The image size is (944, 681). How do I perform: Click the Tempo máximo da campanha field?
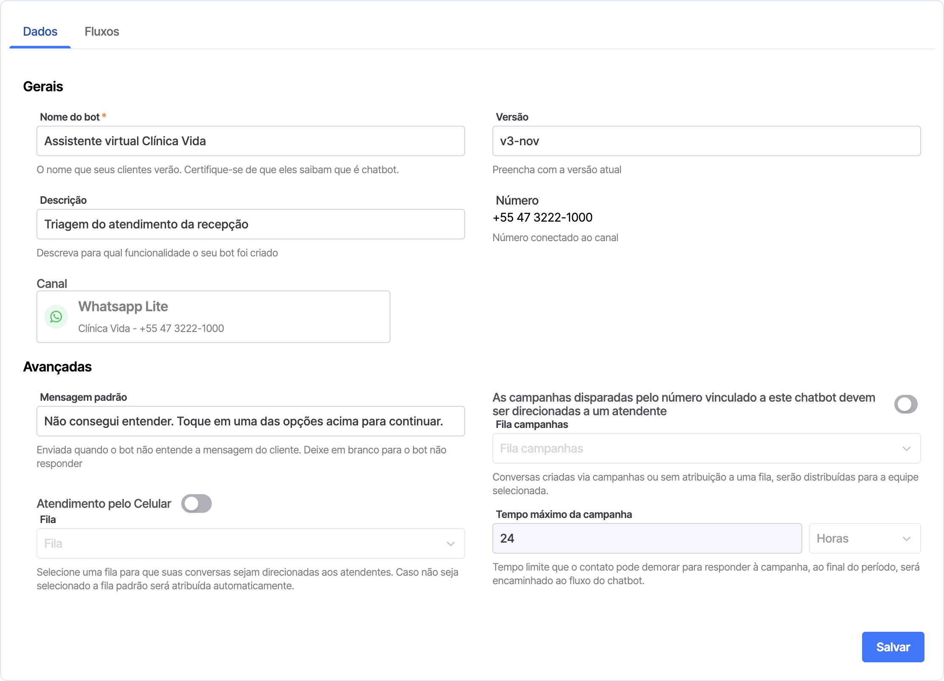pos(647,538)
